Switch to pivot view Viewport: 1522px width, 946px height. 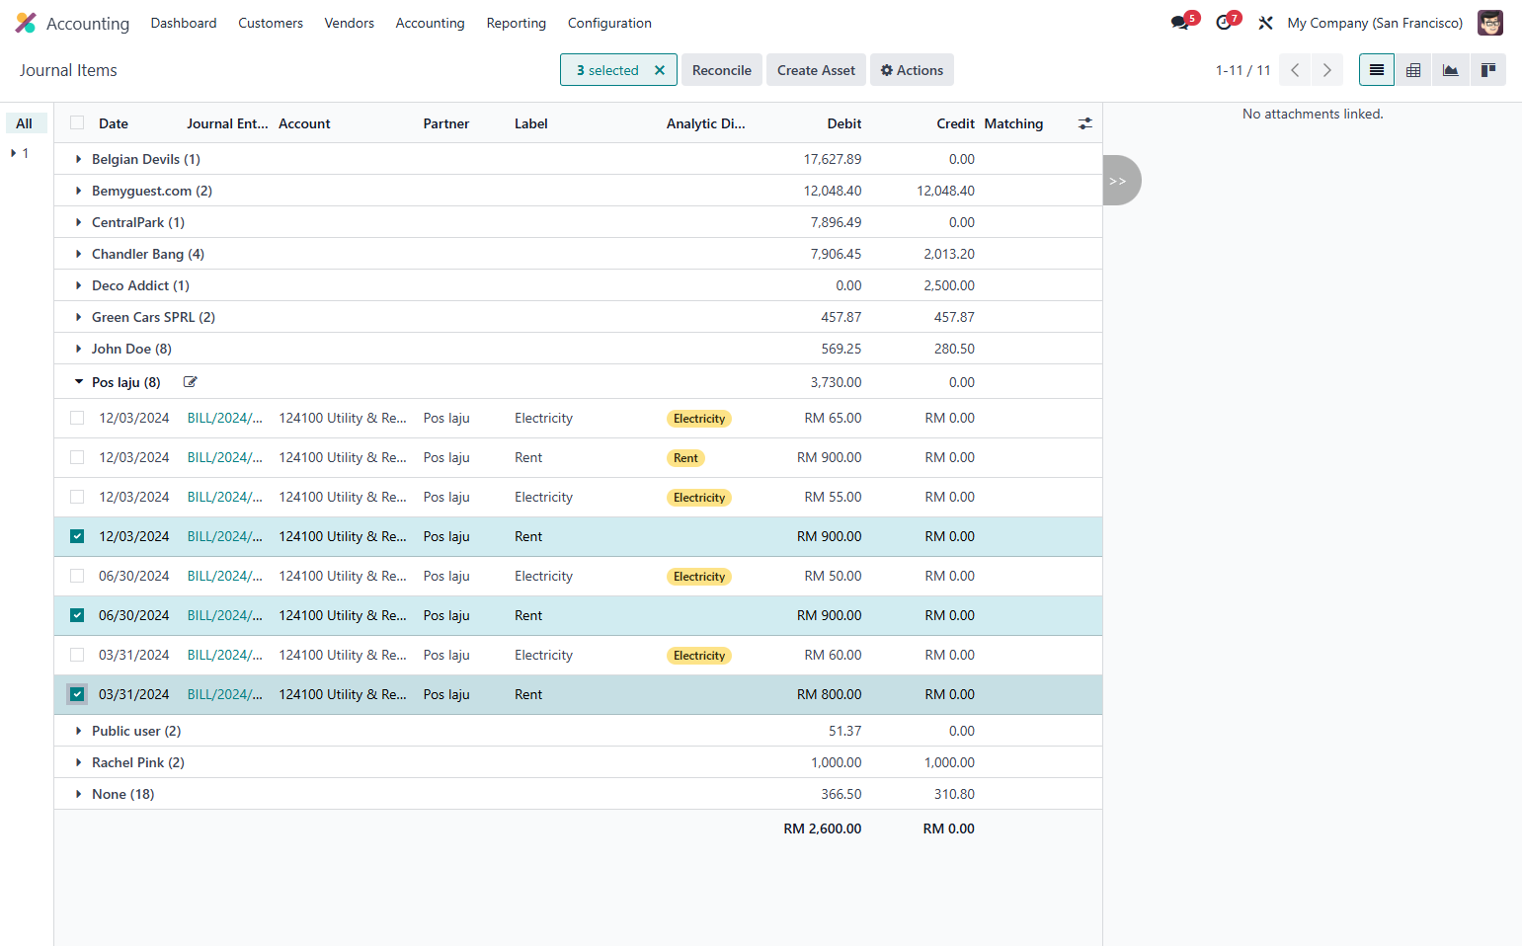[1413, 70]
